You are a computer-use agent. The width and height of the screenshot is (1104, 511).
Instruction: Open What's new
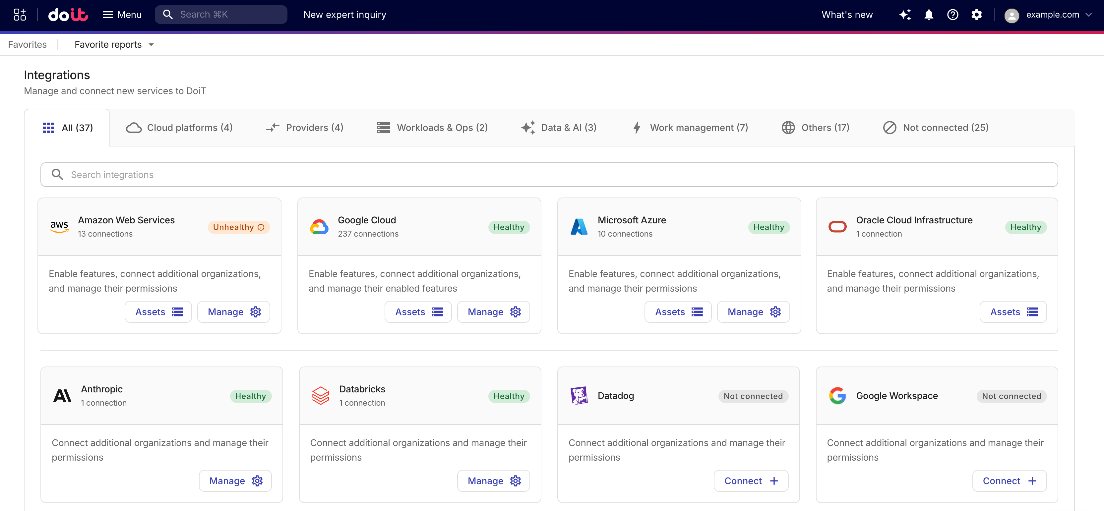(847, 15)
